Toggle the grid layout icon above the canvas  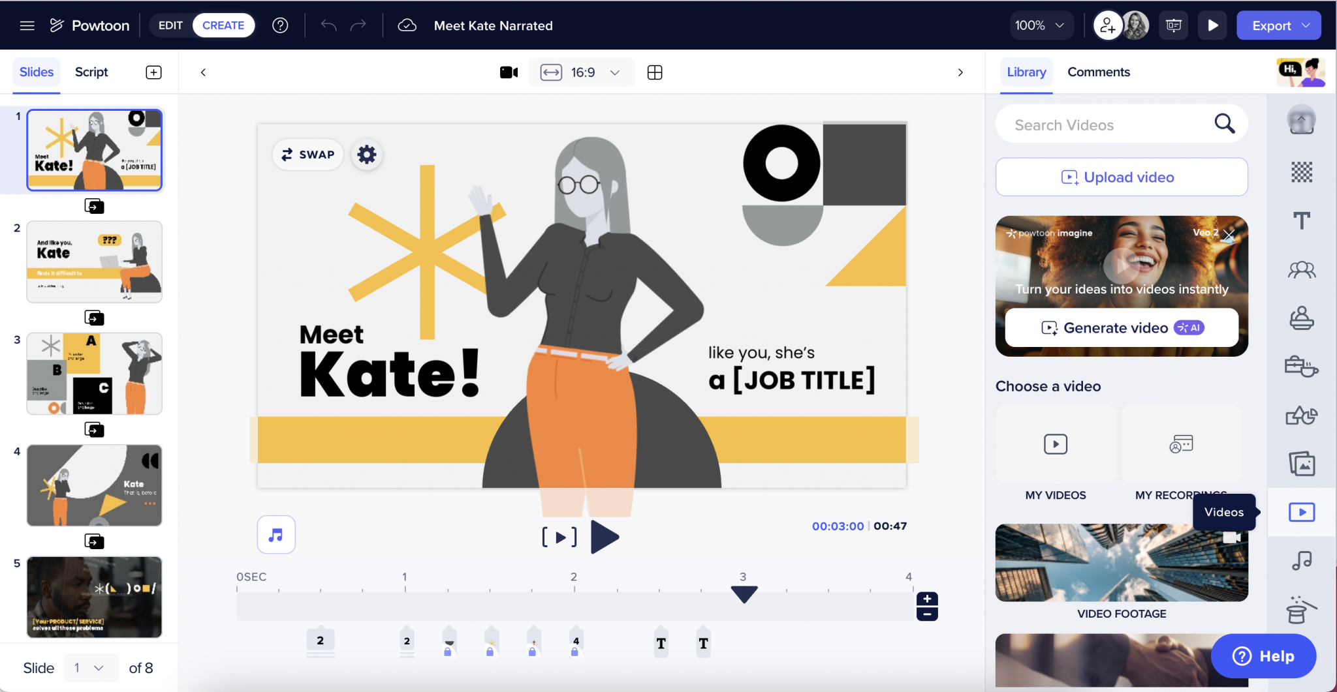point(655,72)
